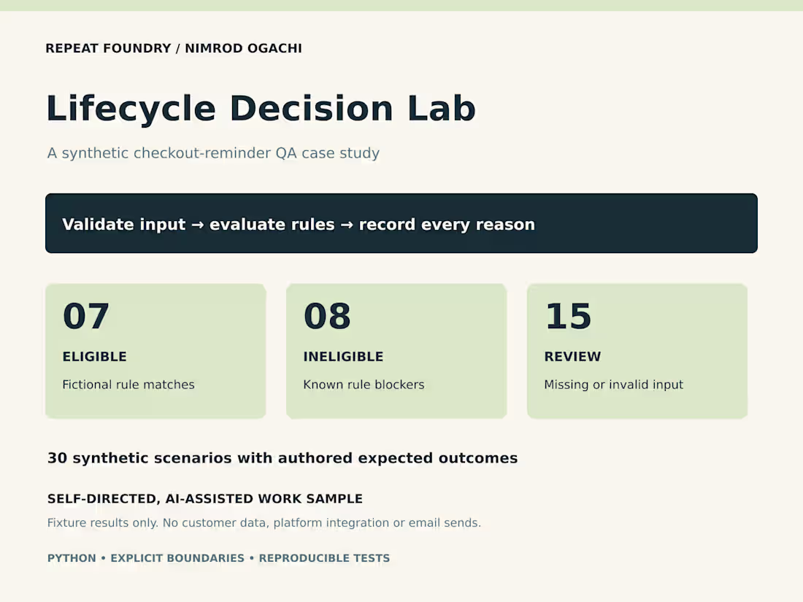Click the 'REVIEW' label

[572, 356]
